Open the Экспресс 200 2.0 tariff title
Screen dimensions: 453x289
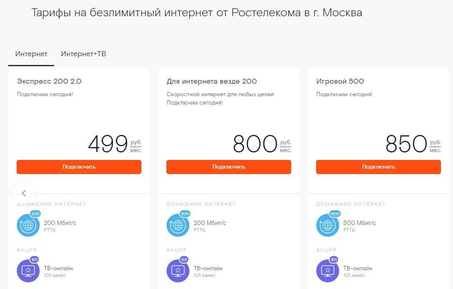click(49, 82)
